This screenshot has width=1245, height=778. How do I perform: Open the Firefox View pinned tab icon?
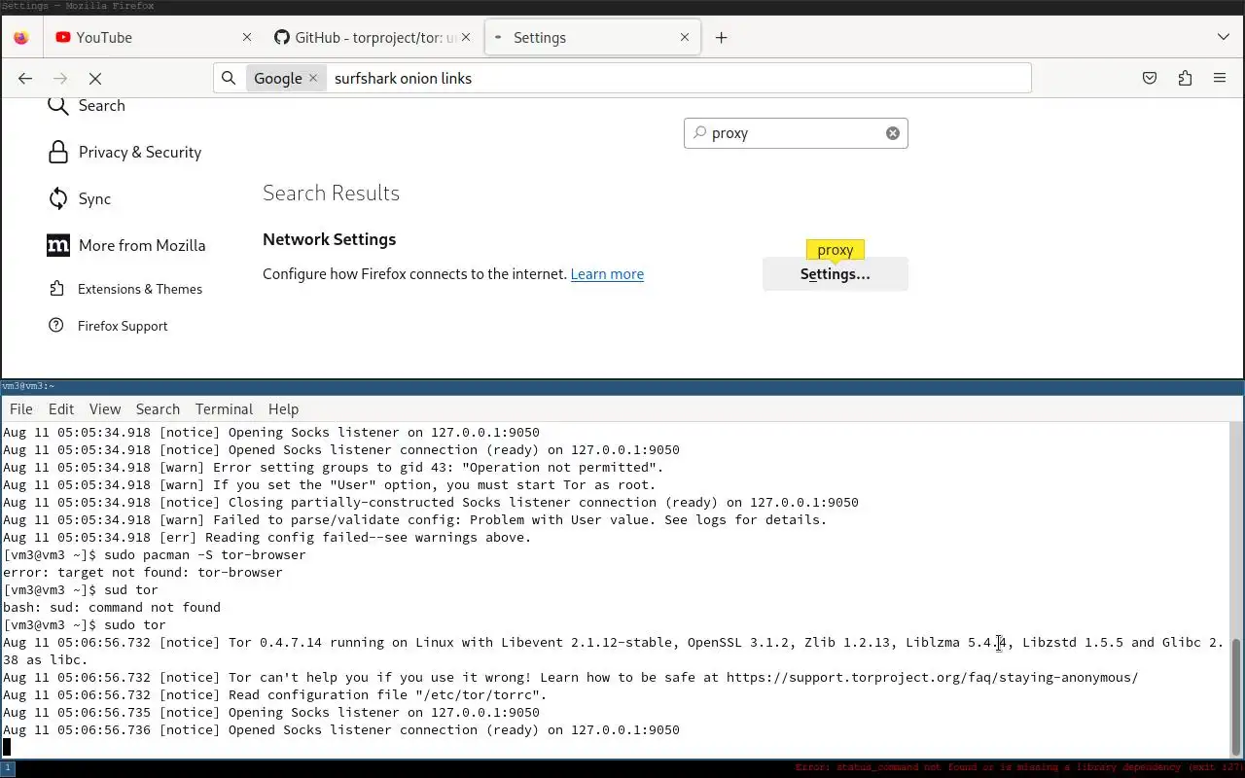tap(21, 37)
